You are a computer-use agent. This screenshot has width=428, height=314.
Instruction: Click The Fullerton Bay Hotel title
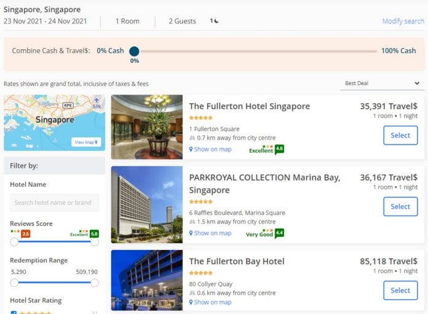(237, 261)
